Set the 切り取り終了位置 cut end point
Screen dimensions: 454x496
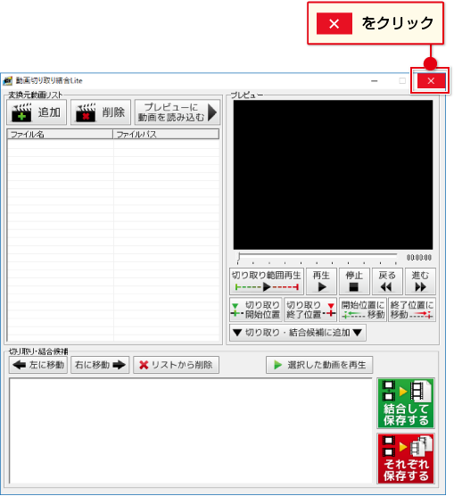point(310,310)
